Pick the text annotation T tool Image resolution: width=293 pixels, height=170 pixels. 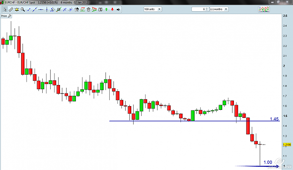point(100,9)
